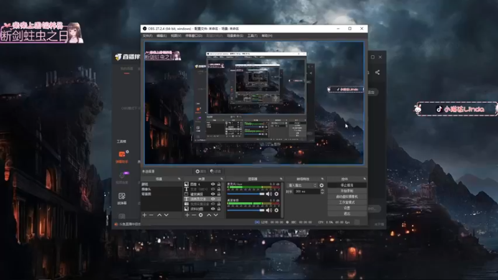The image size is (498, 280).
Task: Mute the 麦克风/Aux speaker icon
Action: 269,194
